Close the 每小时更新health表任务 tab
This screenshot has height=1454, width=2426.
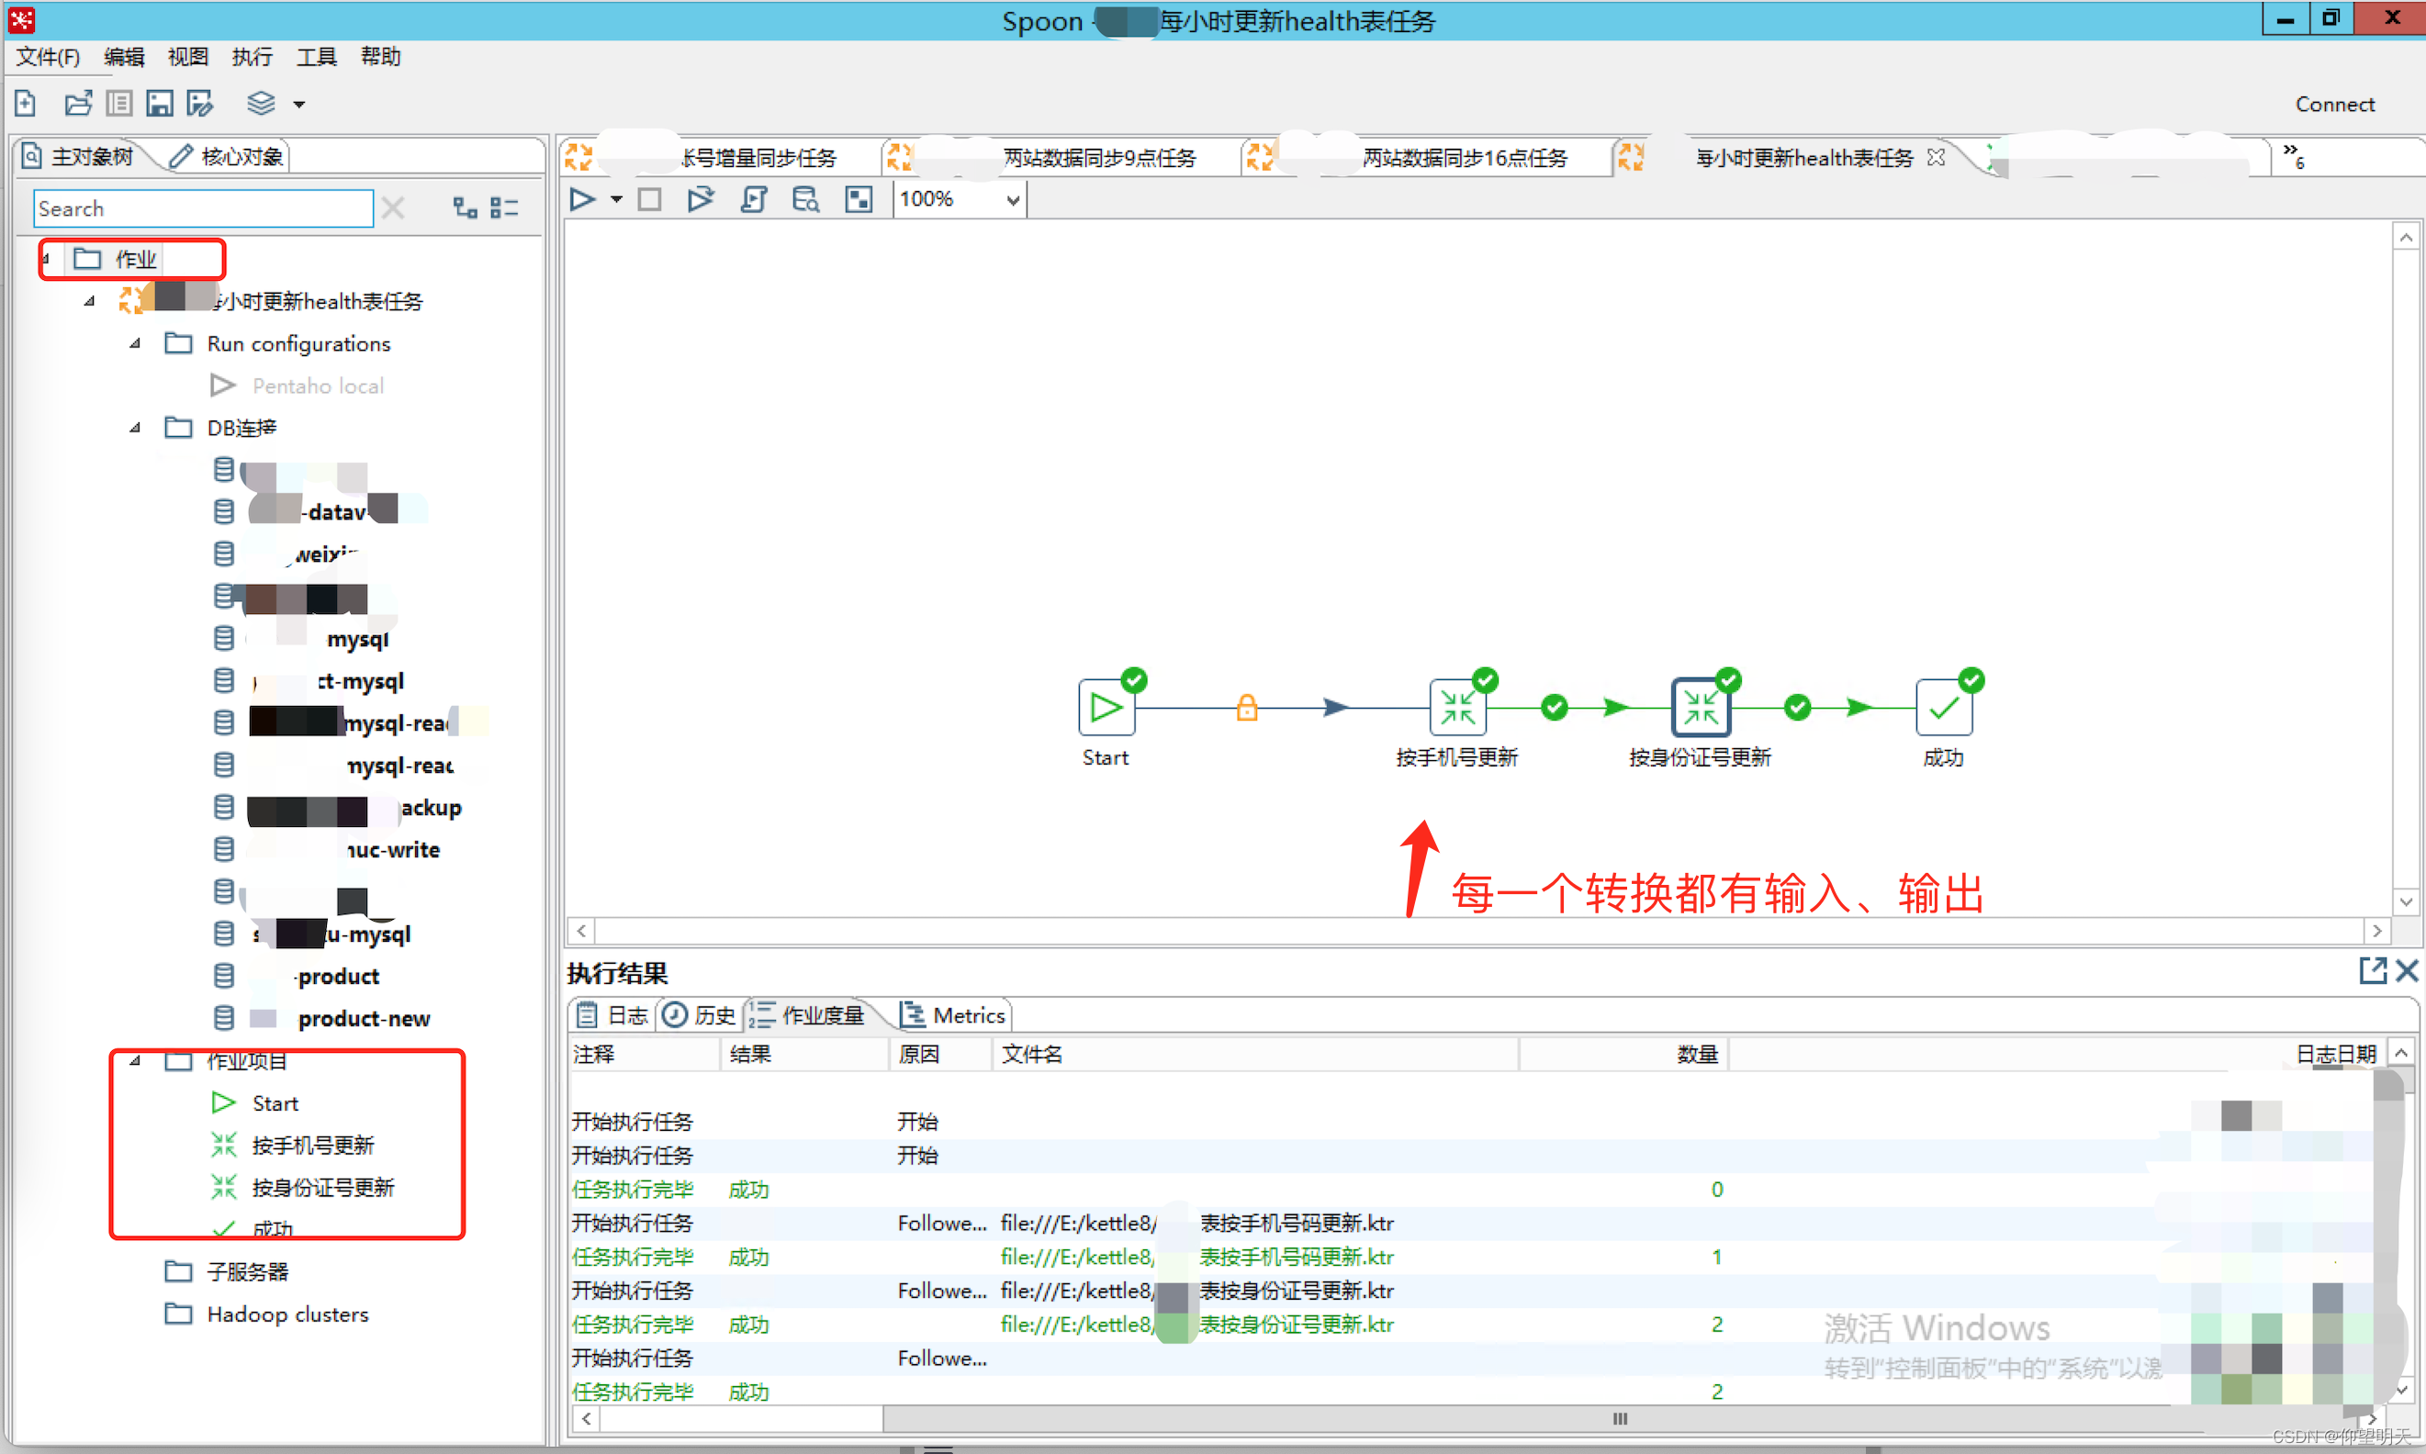tap(1935, 158)
